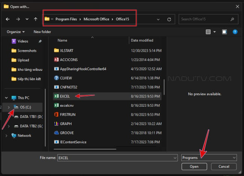Open the Programs file type dropdown

click(209, 158)
